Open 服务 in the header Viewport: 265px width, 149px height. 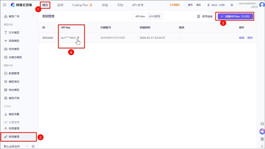point(199,5)
